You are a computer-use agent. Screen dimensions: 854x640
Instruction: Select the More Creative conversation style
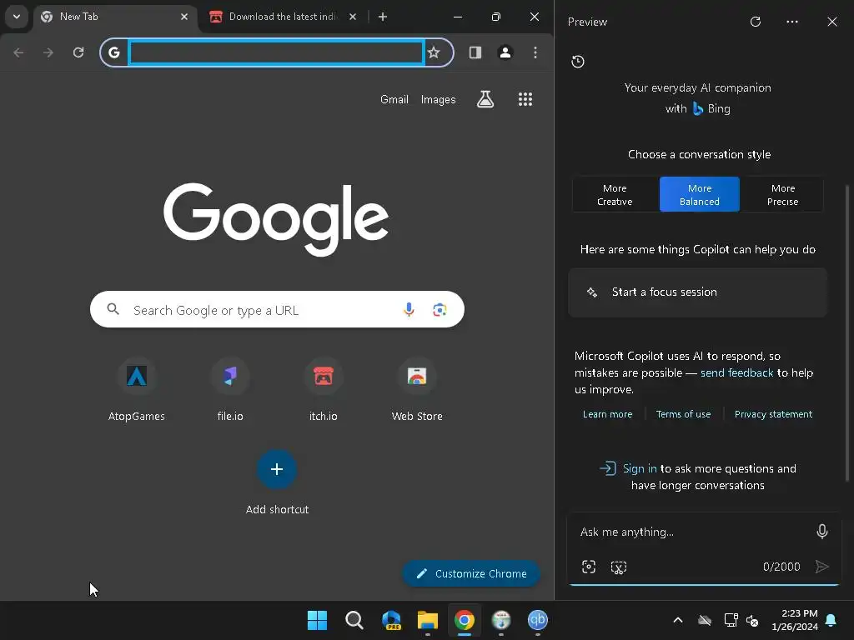pos(615,194)
